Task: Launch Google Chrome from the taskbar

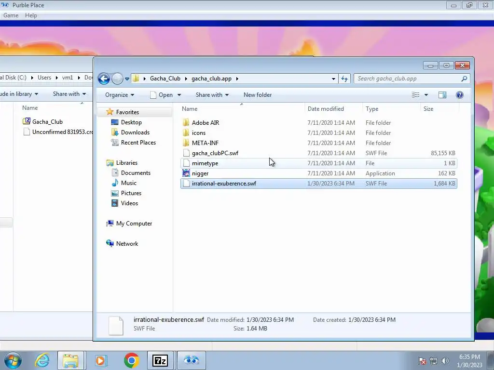Action: point(131,360)
